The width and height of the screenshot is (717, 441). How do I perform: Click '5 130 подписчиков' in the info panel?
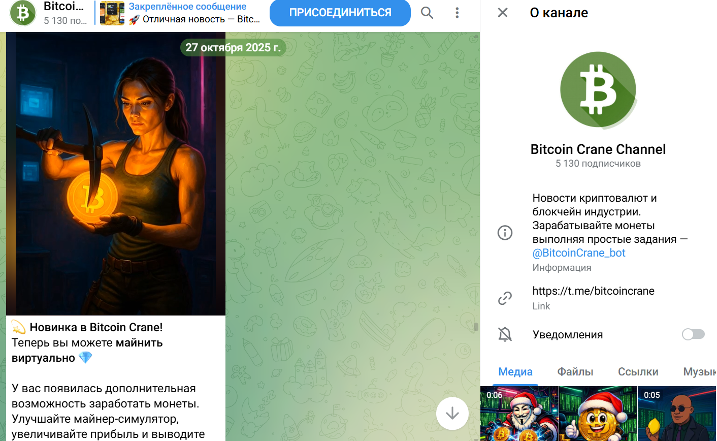tap(598, 164)
